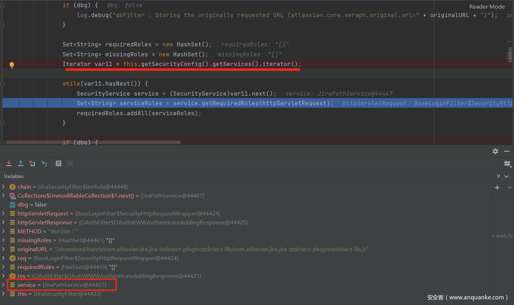
Task: Click the requiredRoles.addAll(serviceRoles) code line
Action: (x=139, y=113)
